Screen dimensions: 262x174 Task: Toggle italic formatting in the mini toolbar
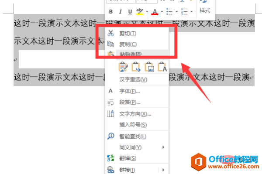[x=120, y=12]
